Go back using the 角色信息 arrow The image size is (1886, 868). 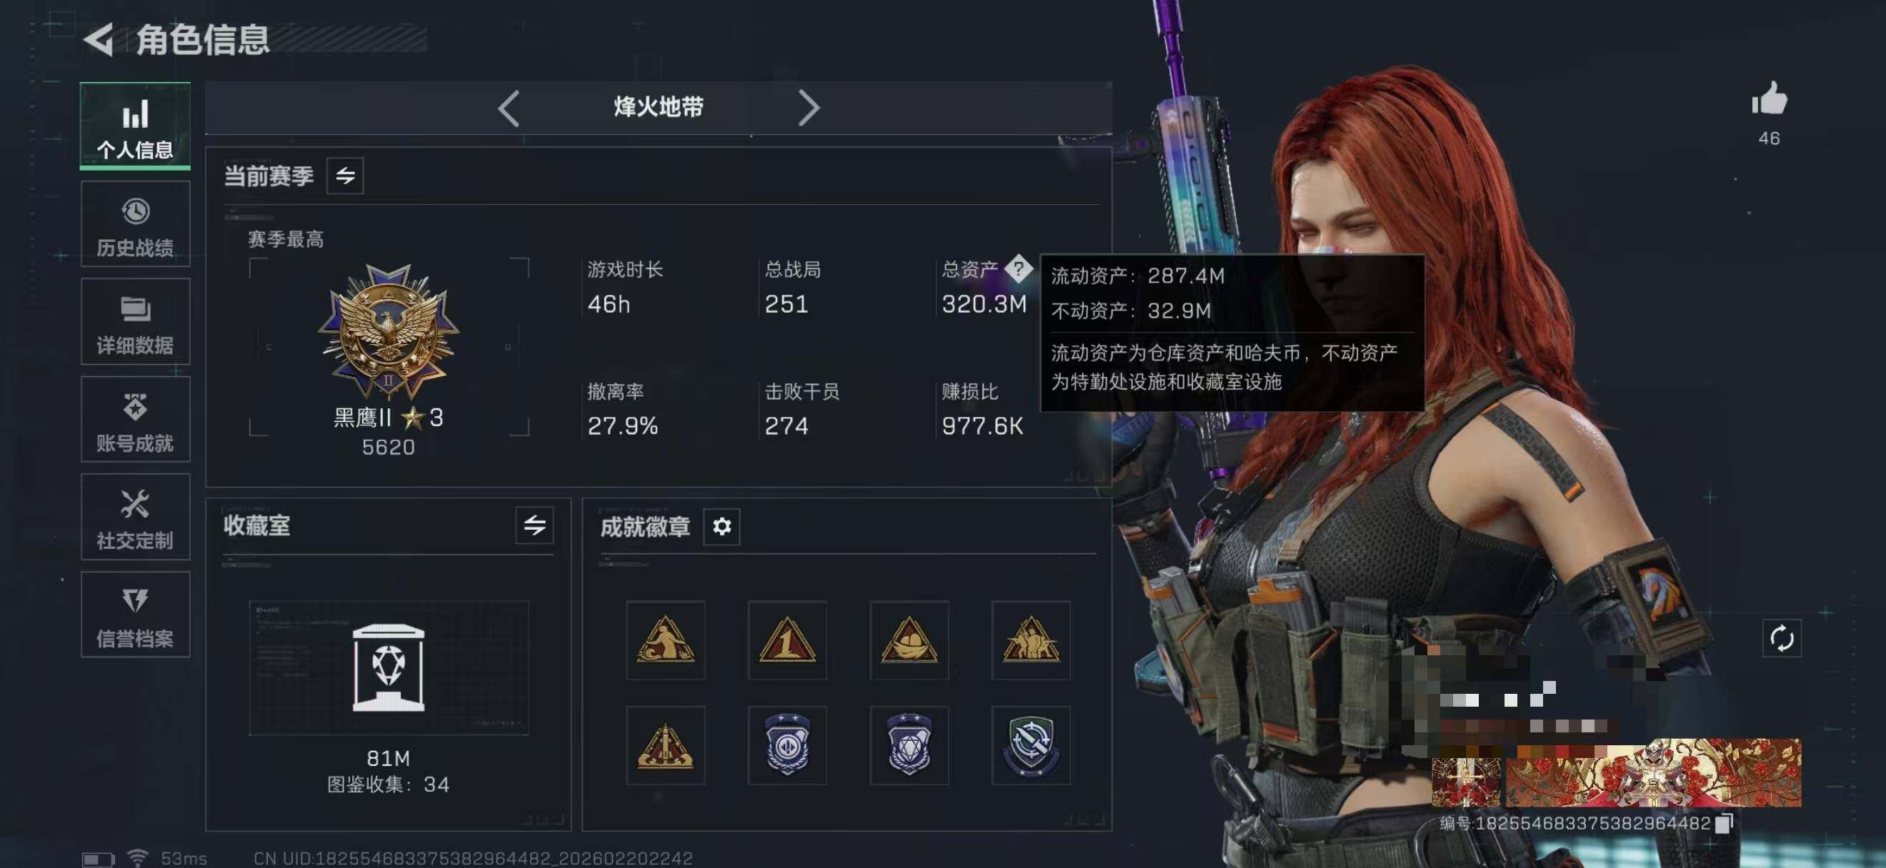(98, 39)
